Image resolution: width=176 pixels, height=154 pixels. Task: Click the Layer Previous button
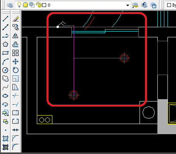[144, 5]
